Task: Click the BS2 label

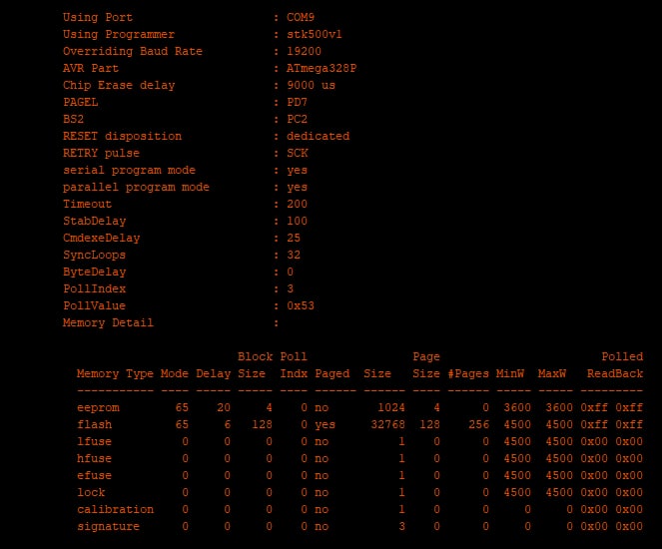Action: tap(73, 119)
